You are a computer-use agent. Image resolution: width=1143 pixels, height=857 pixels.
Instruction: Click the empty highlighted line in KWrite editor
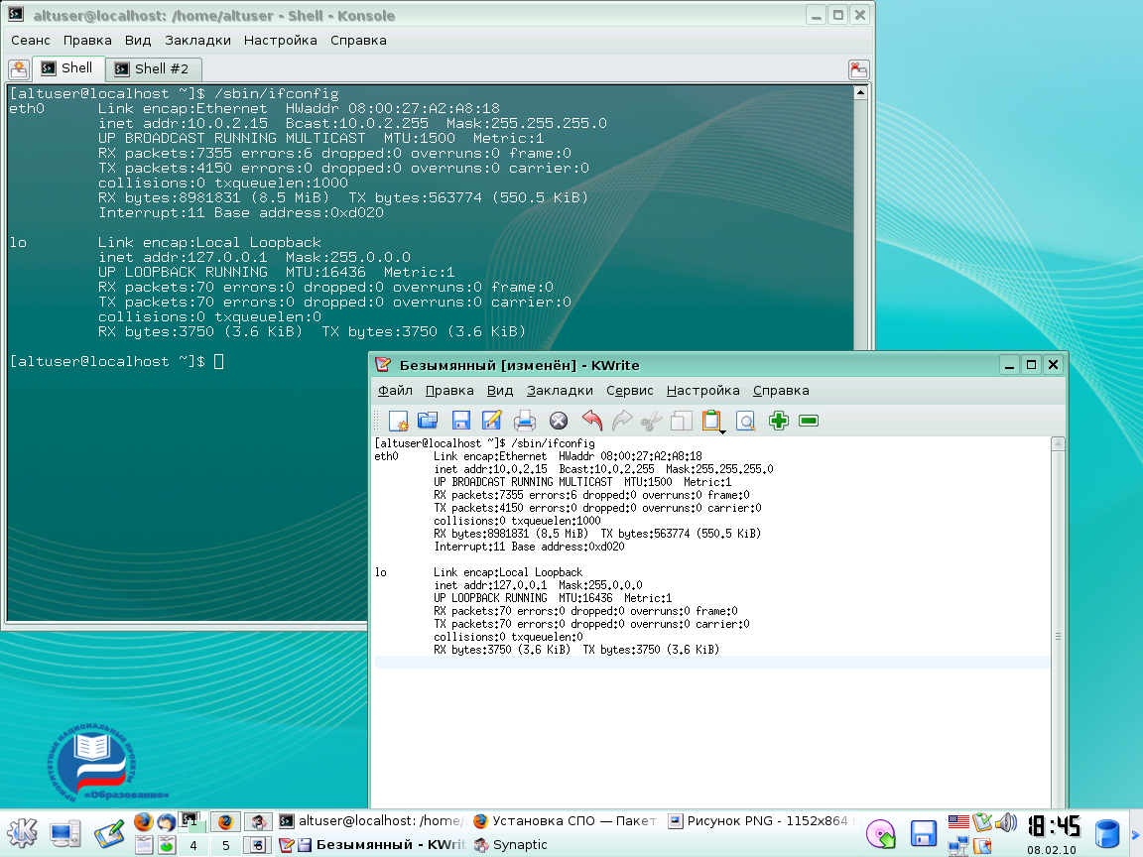(x=712, y=662)
